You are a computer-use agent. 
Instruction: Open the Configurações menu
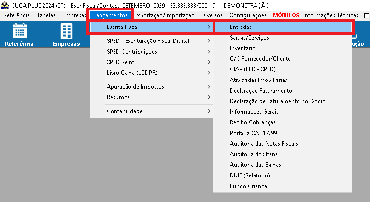coord(248,15)
